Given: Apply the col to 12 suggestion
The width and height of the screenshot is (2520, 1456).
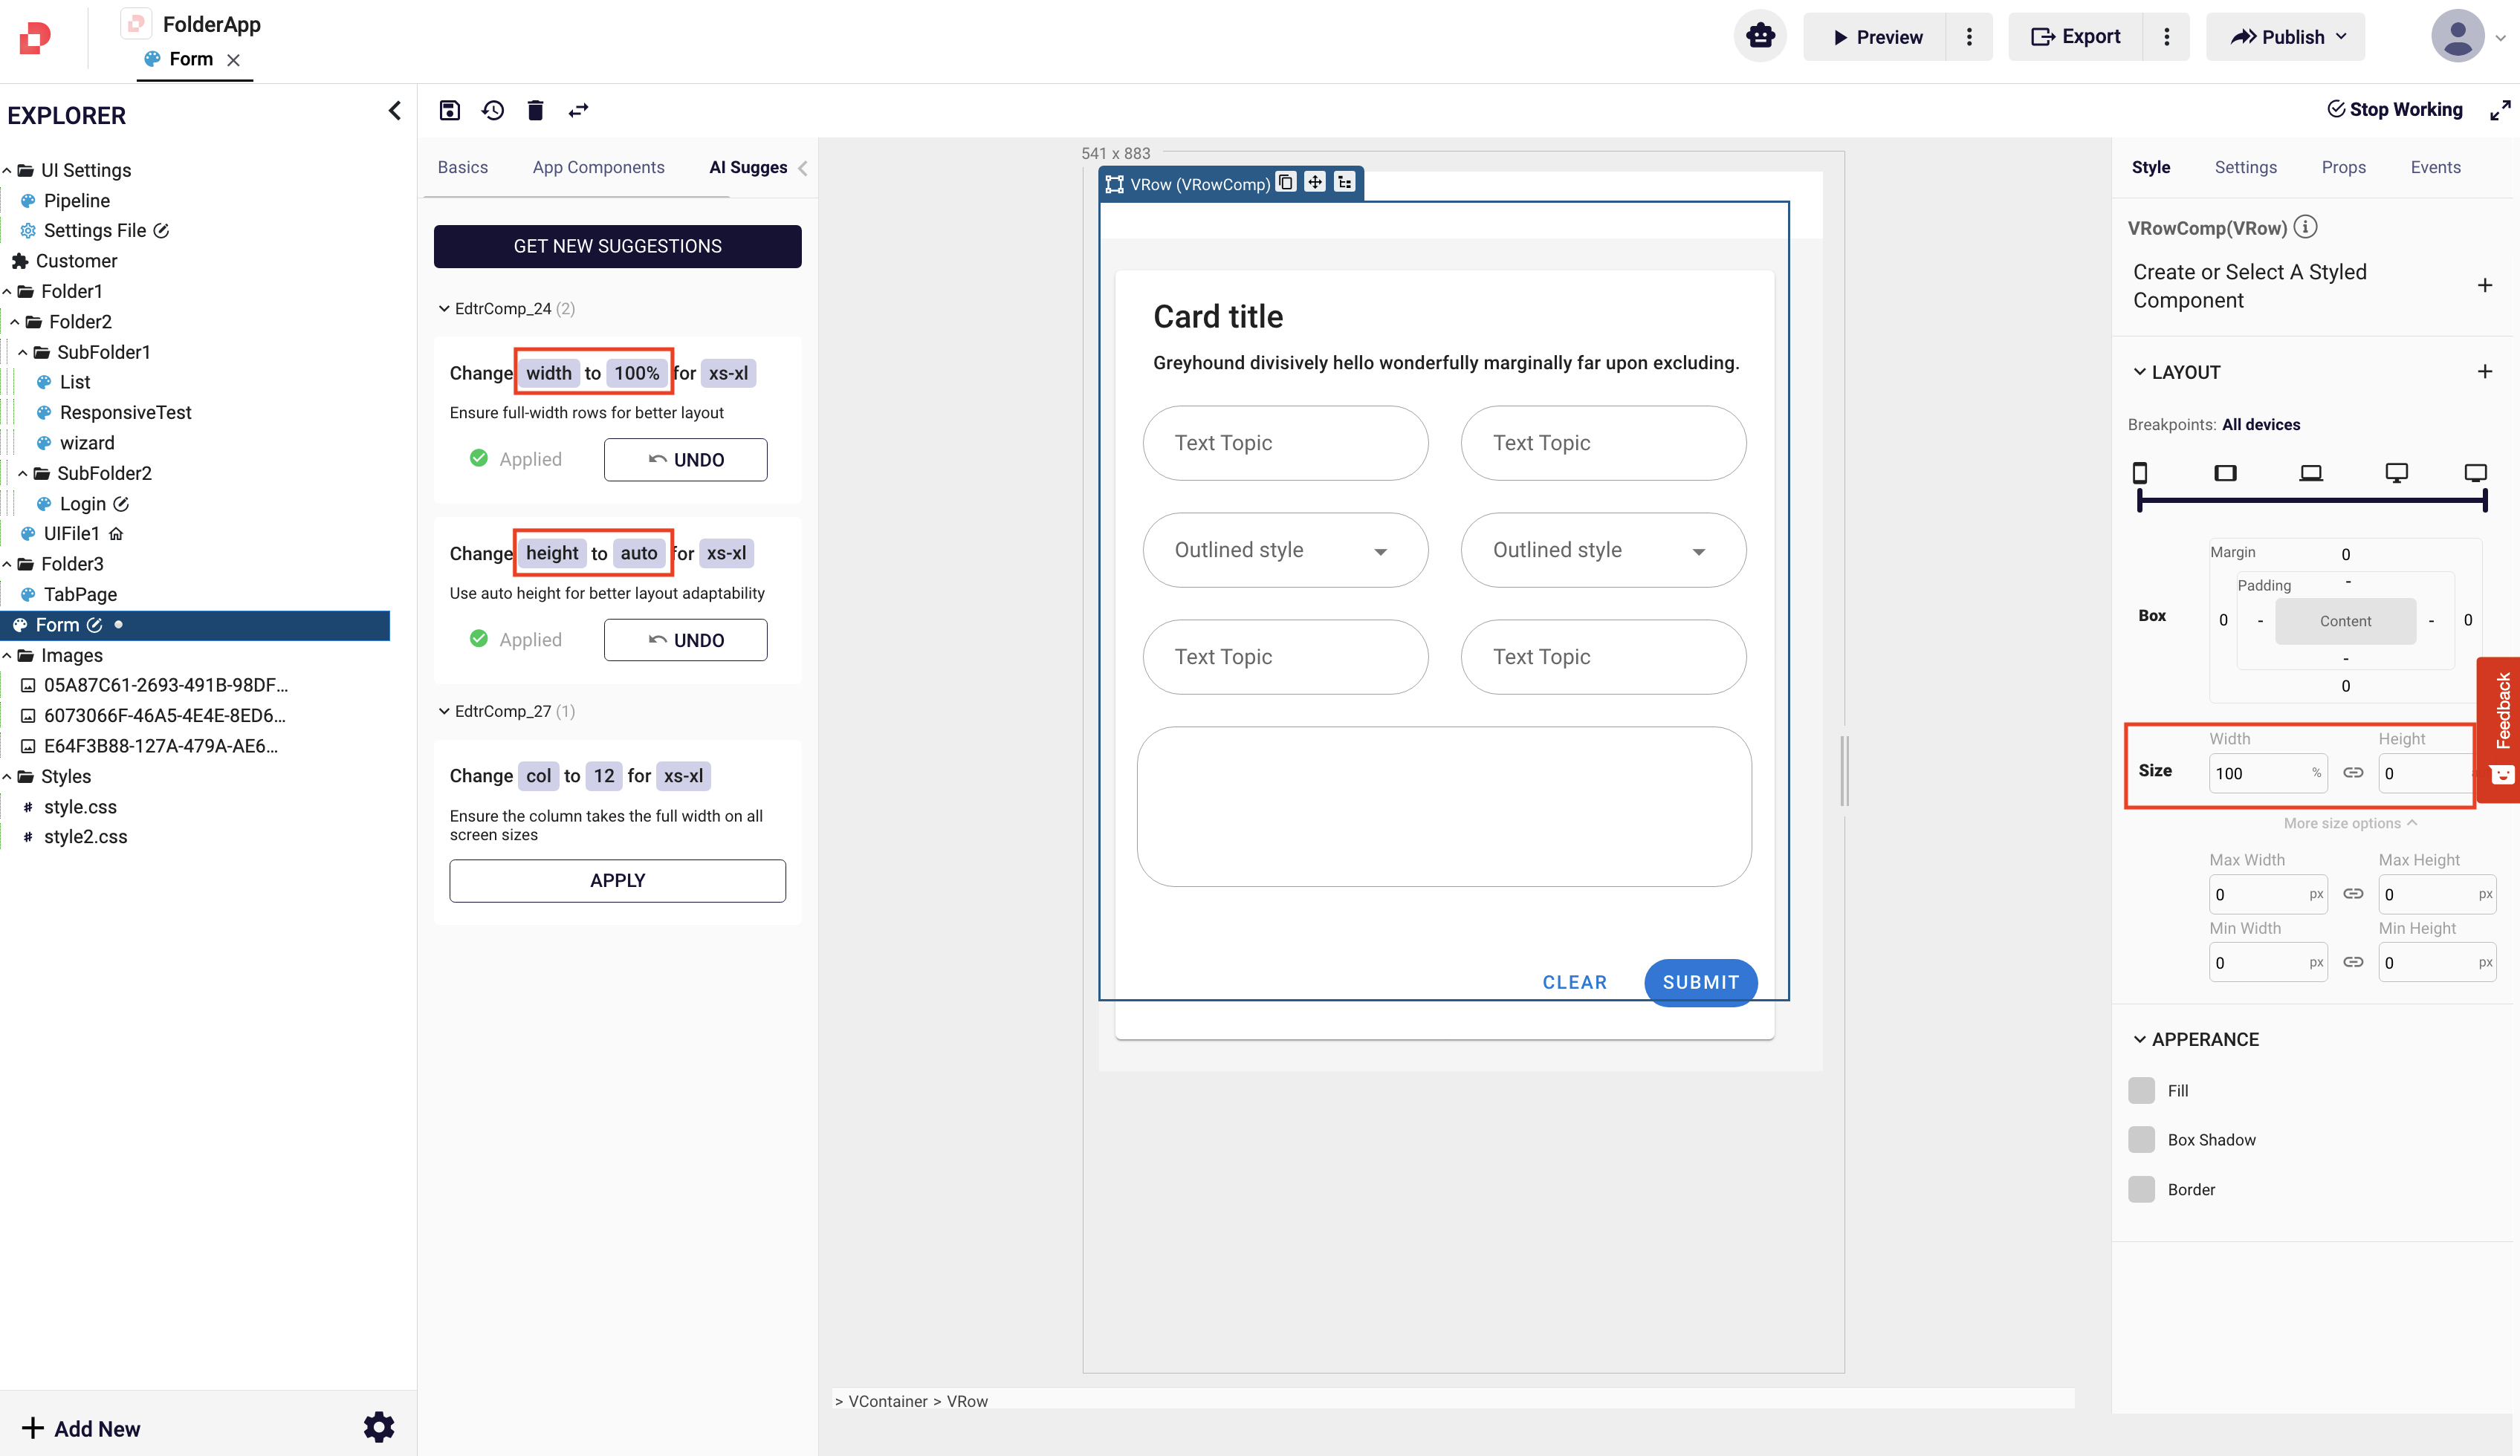Looking at the screenshot, I should pyautogui.click(x=617, y=880).
